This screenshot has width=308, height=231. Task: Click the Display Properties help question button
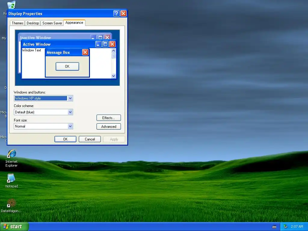point(116,13)
